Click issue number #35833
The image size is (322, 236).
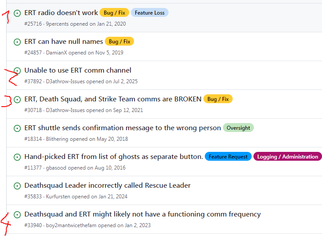point(33,197)
